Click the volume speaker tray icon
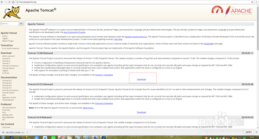The image size is (259, 139). click(236, 138)
